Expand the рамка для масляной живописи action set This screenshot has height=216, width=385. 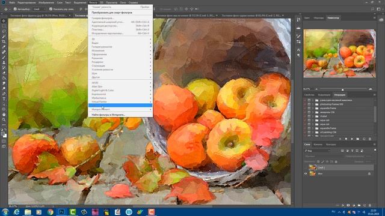(313, 100)
